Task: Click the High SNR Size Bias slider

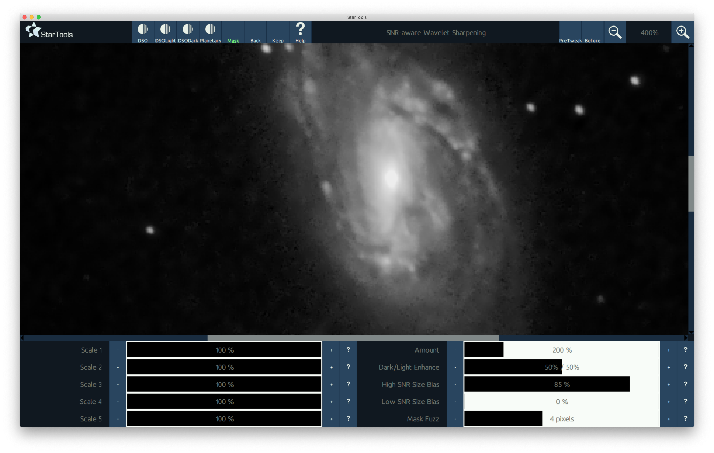Action: coord(562,384)
